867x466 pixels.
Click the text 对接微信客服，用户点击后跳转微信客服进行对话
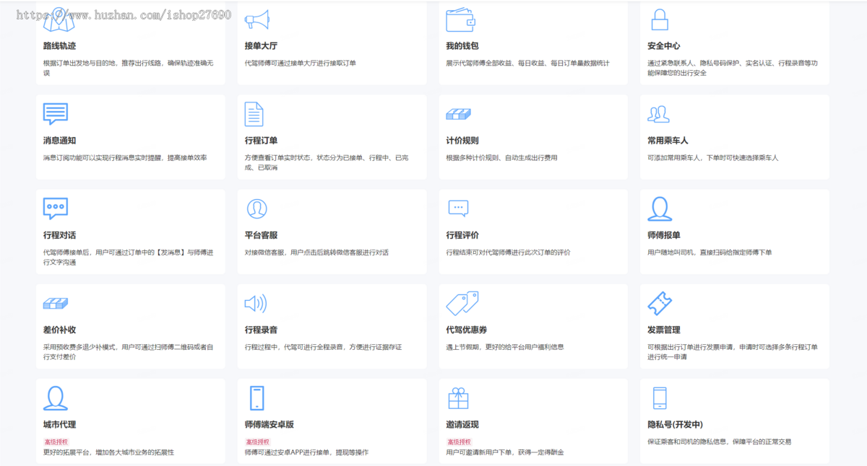(316, 252)
